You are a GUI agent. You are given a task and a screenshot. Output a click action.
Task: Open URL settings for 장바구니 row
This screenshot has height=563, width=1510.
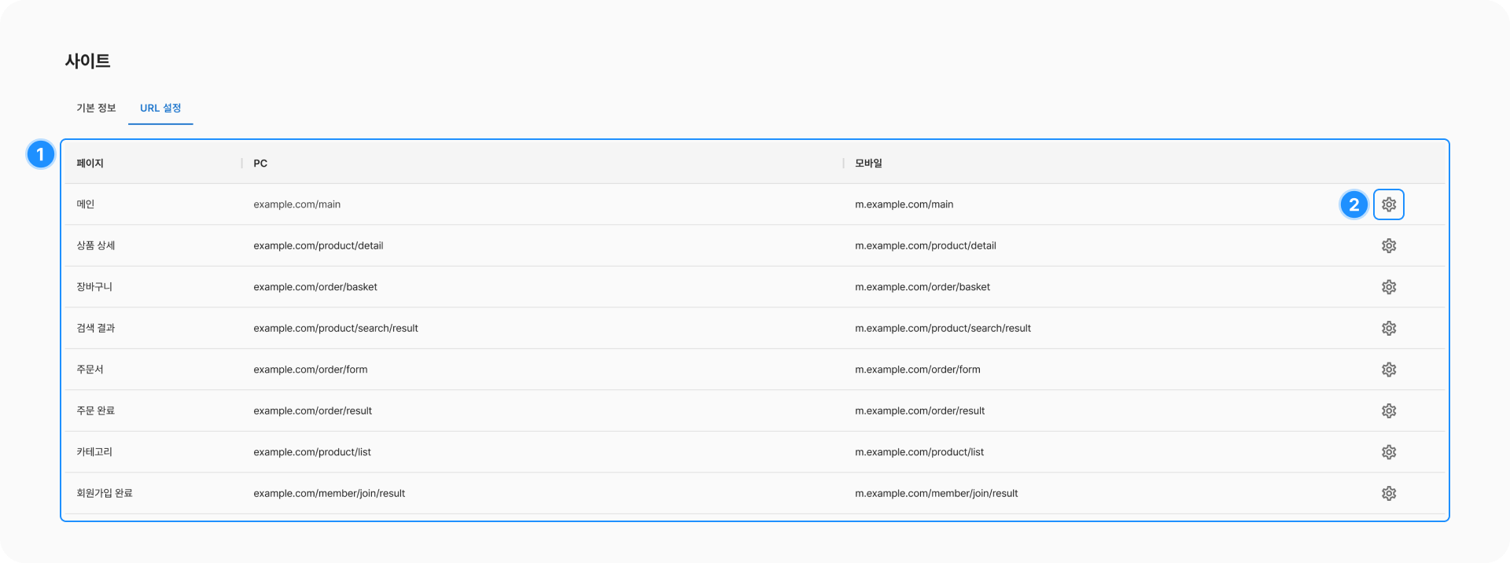[1388, 287]
